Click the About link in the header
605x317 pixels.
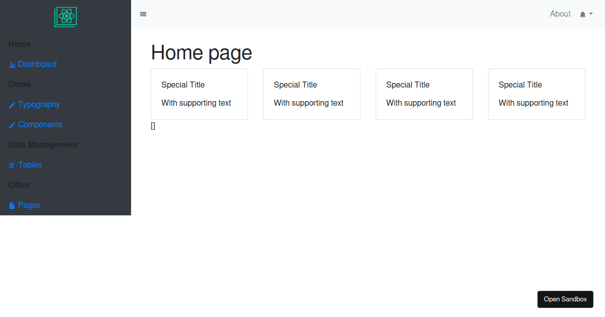tap(560, 14)
